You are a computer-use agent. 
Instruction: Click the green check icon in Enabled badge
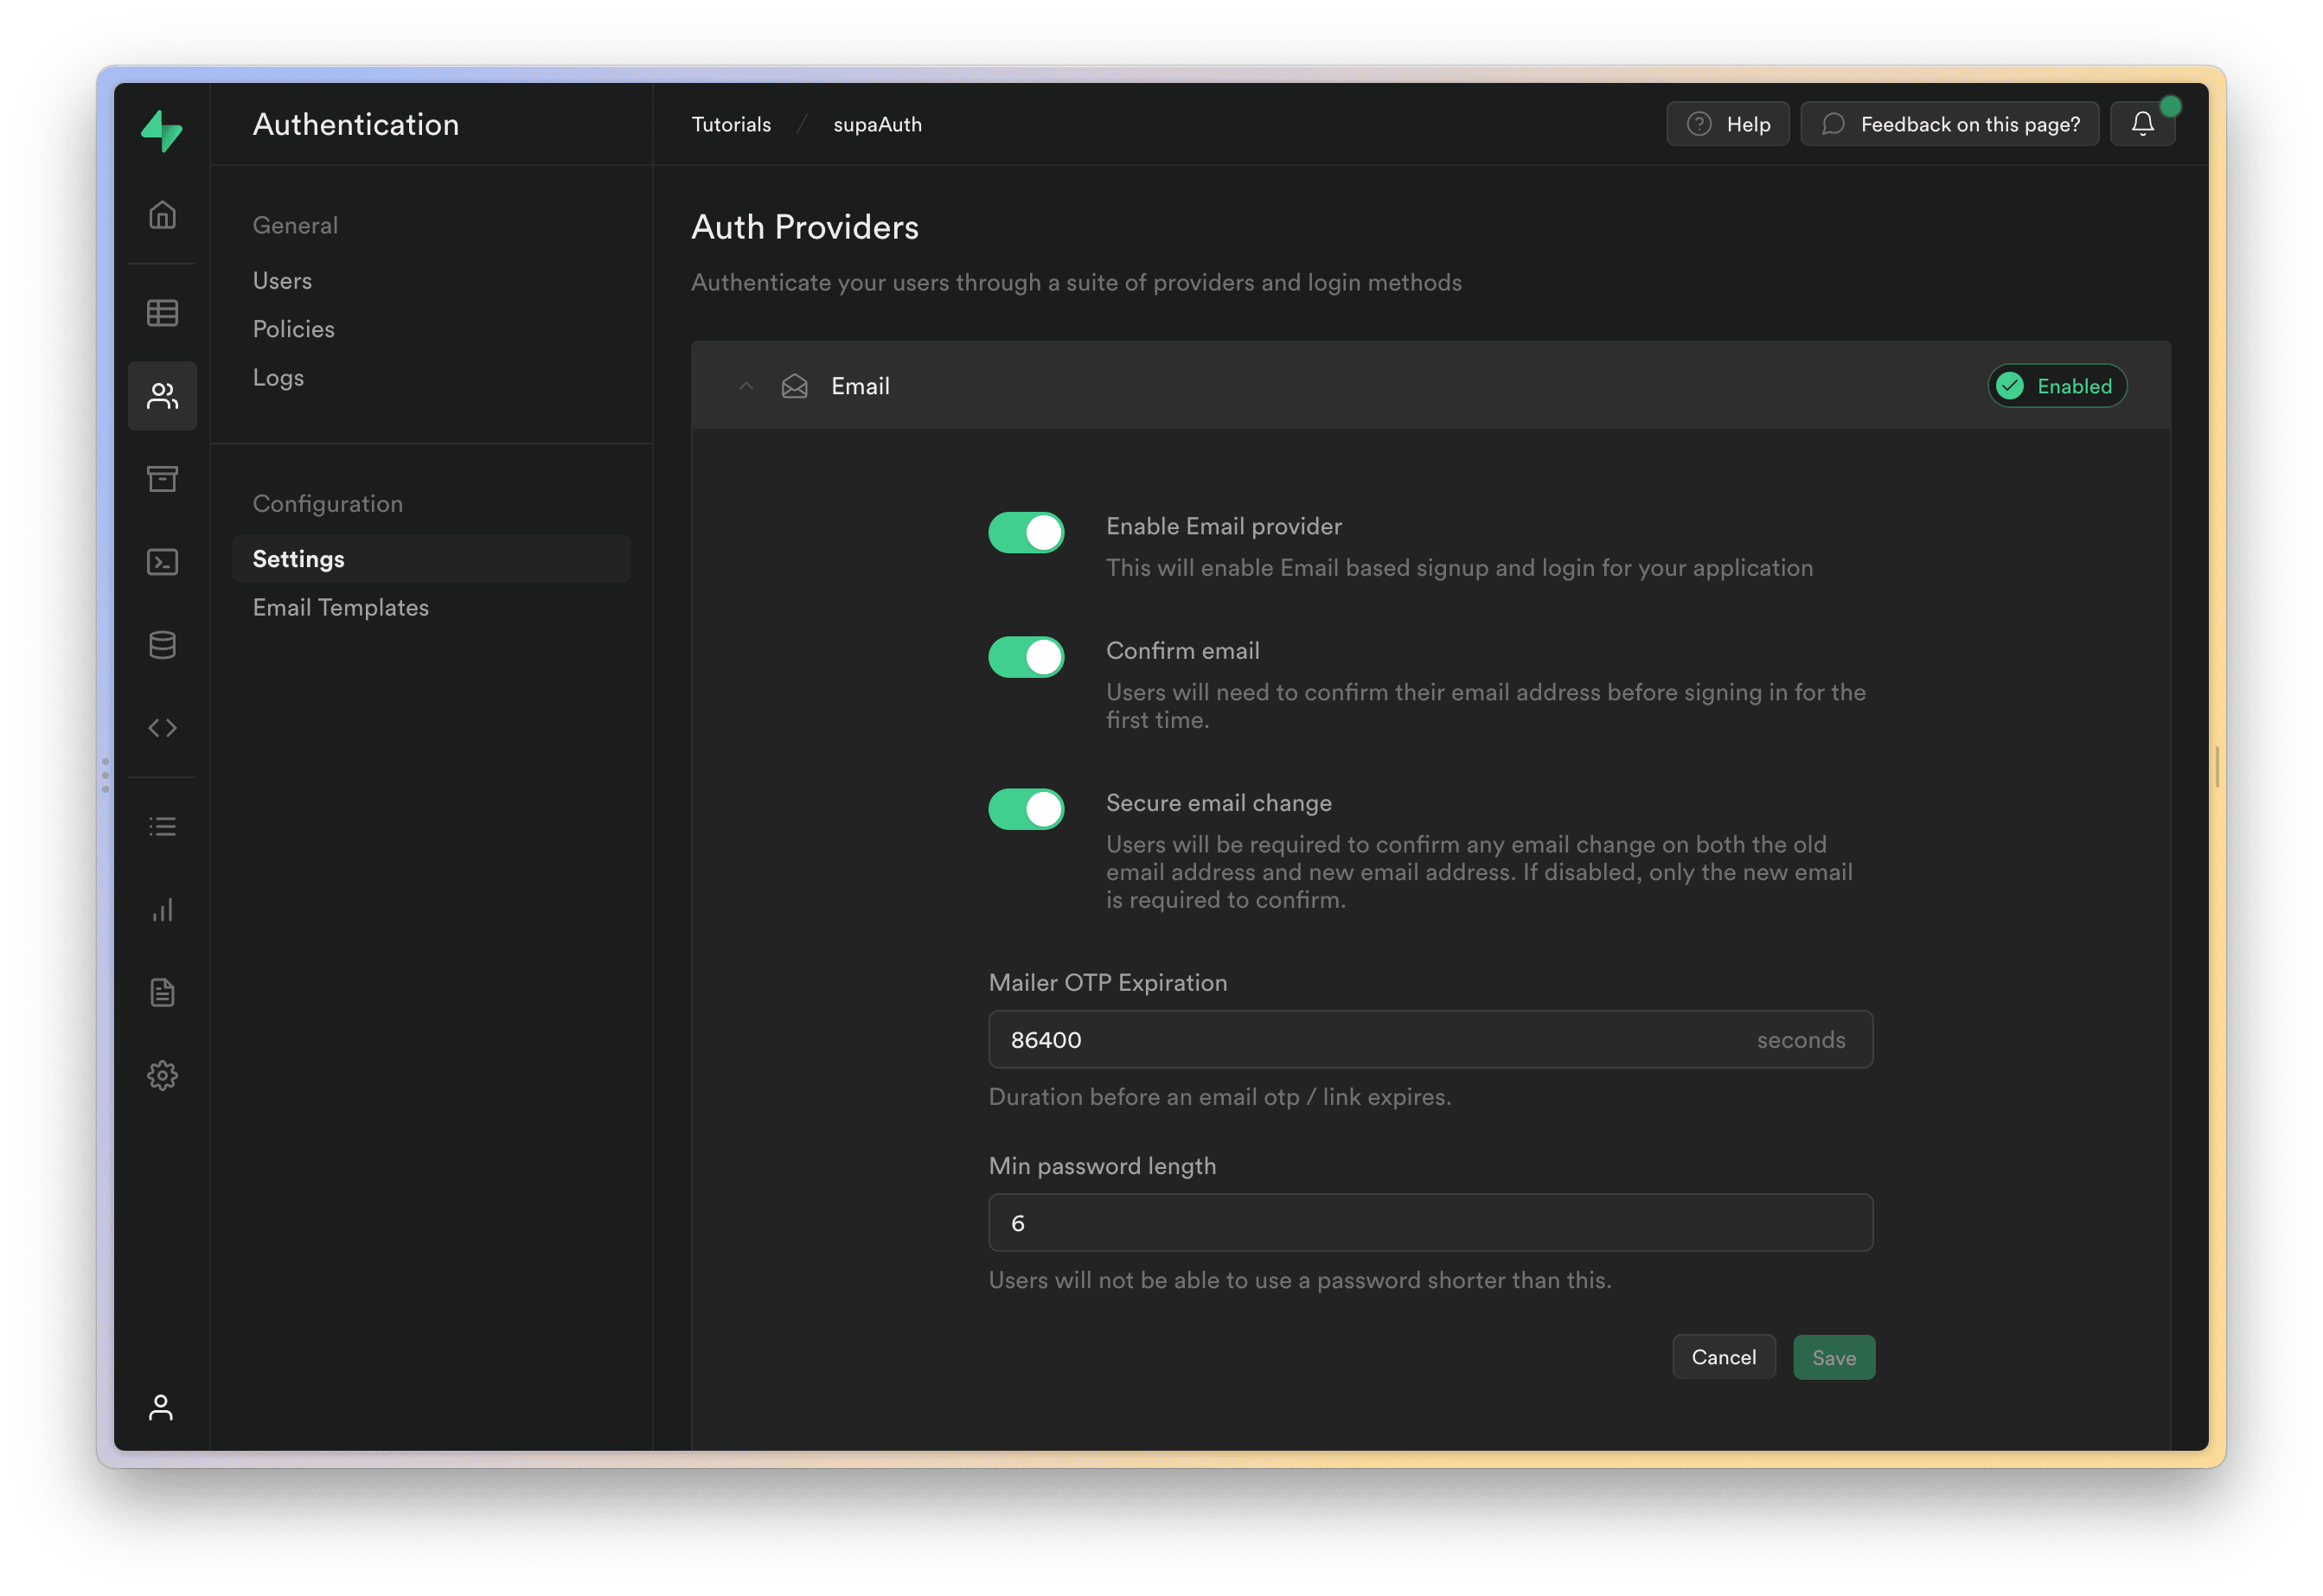(x=2010, y=386)
